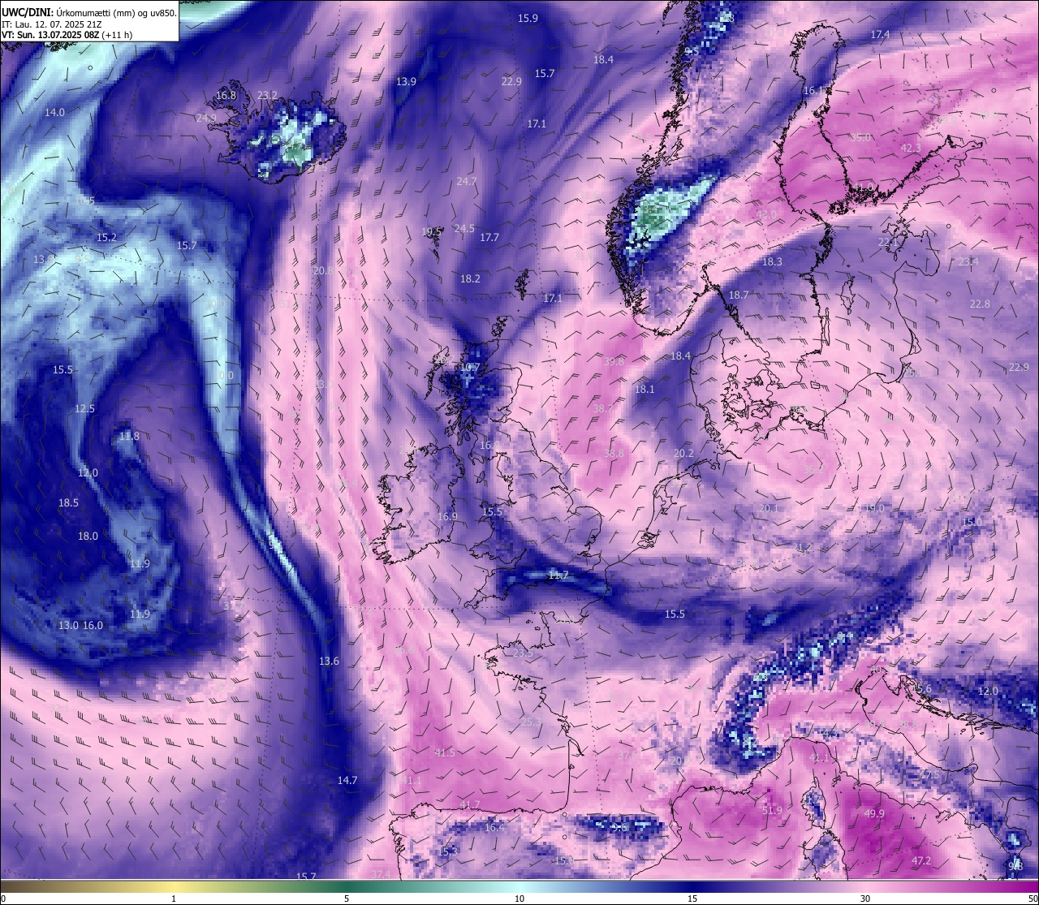The width and height of the screenshot is (1039, 905).
Task: Click the 11.8 value label
Action: coord(129,437)
